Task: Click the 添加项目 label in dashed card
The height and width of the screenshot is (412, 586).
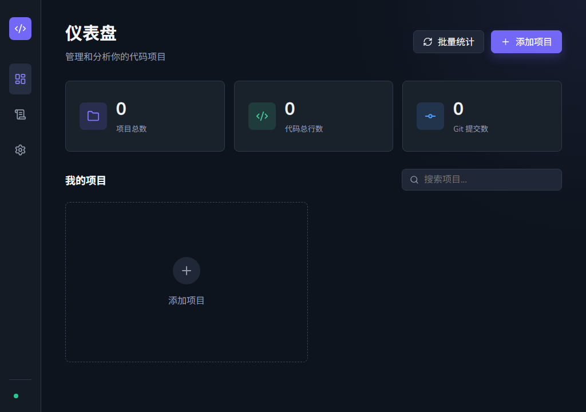Action: tap(187, 300)
